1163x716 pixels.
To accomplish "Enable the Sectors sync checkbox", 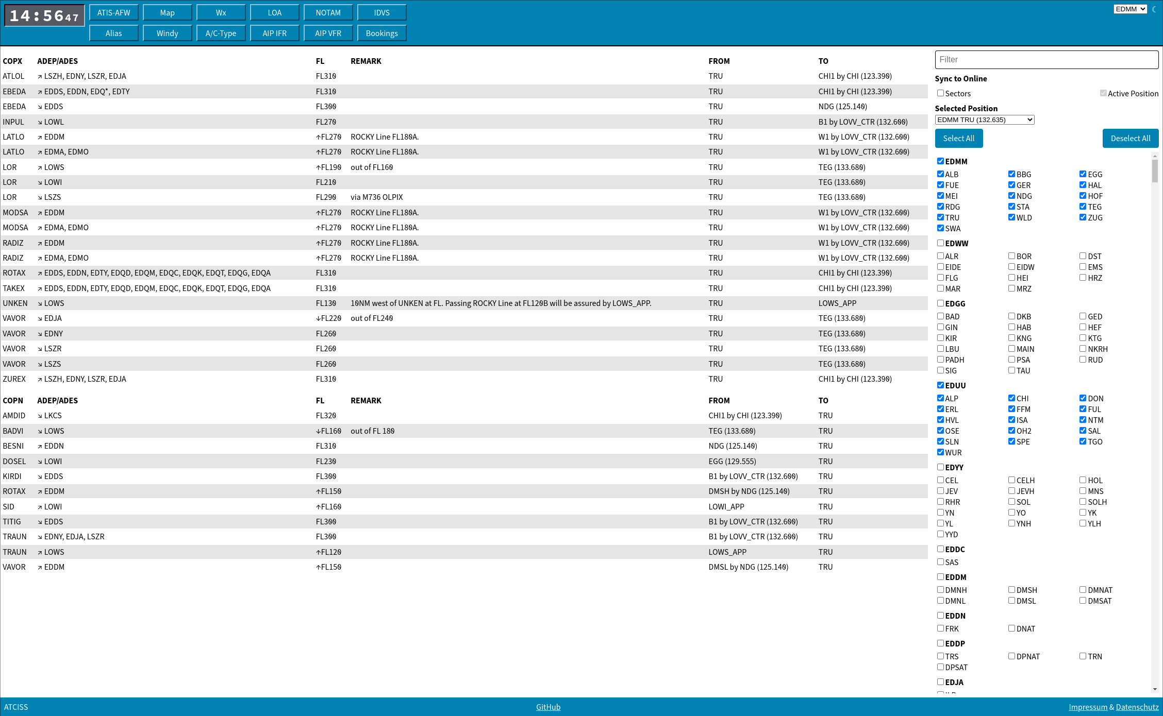I will pos(940,93).
